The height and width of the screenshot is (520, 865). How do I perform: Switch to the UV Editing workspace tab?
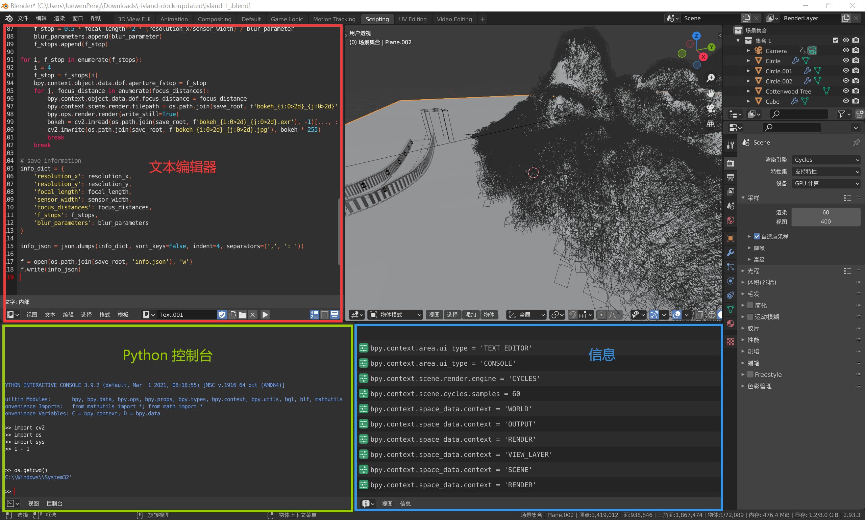[413, 19]
